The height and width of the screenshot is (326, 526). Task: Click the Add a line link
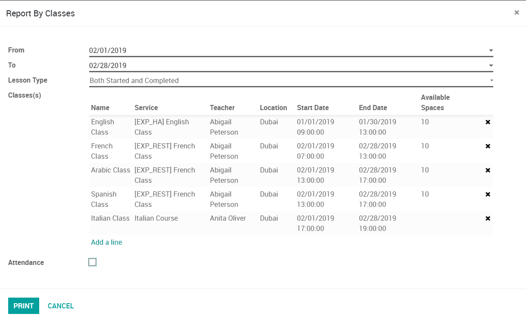click(x=106, y=243)
